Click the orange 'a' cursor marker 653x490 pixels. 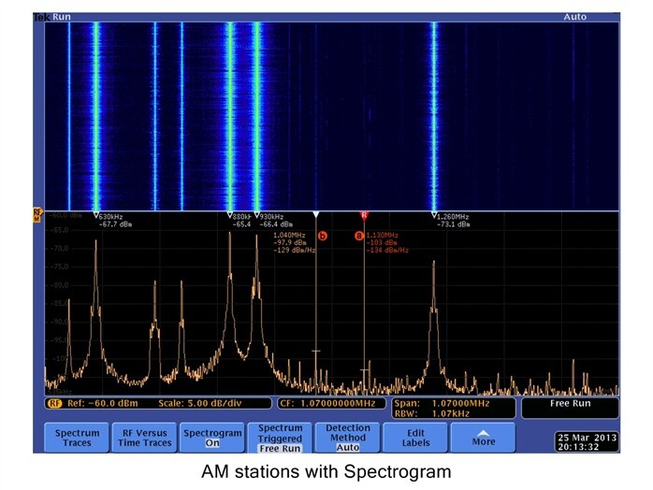(358, 236)
